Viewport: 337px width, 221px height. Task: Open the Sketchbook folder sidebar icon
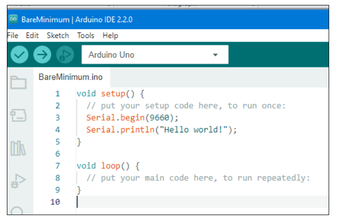18,82
